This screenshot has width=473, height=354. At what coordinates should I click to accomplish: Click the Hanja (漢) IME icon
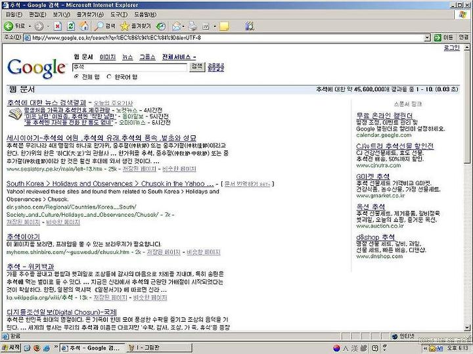click(x=355, y=348)
